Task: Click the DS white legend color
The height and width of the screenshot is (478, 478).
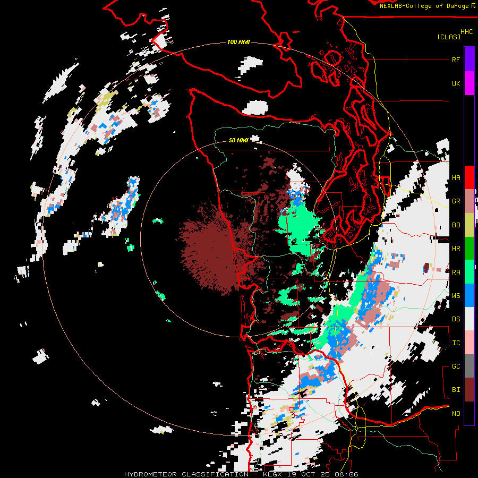Action: coord(469,319)
